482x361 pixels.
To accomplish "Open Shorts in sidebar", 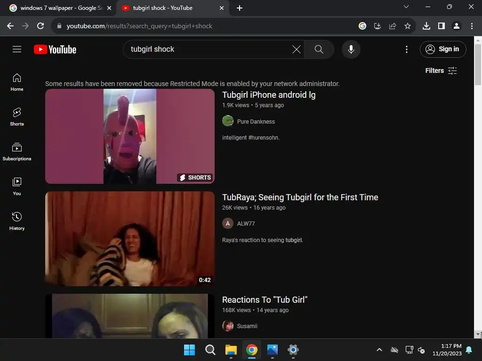I will 17,117.
